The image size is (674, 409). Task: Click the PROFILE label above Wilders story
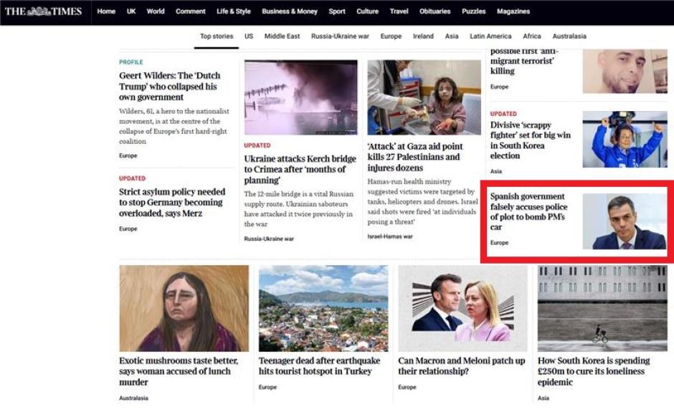131,62
